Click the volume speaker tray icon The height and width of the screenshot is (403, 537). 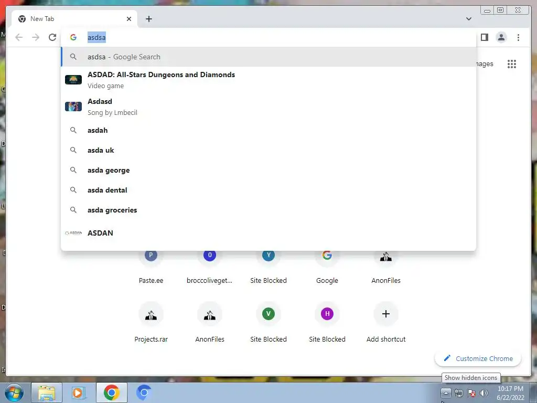click(484, 393)
